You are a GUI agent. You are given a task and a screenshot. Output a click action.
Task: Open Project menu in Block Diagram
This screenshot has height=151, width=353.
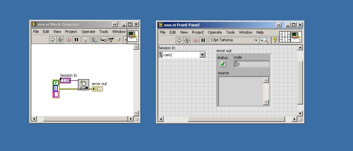71,32
